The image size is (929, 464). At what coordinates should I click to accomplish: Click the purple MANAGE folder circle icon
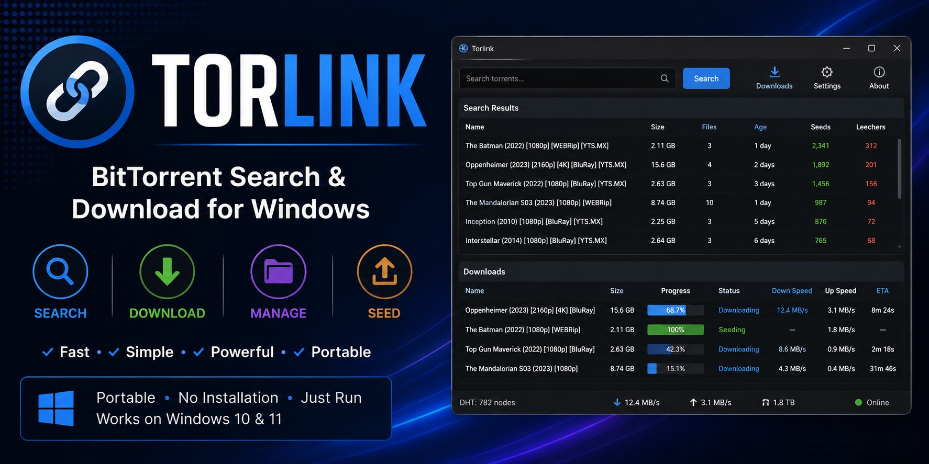pos(278,272)
